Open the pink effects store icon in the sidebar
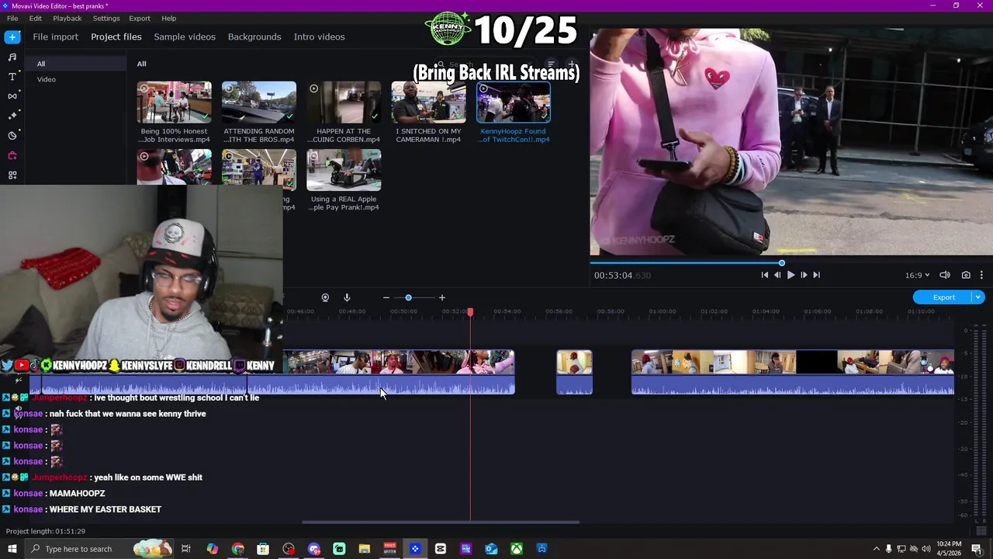993x559 pixels. tap(12, 155)
